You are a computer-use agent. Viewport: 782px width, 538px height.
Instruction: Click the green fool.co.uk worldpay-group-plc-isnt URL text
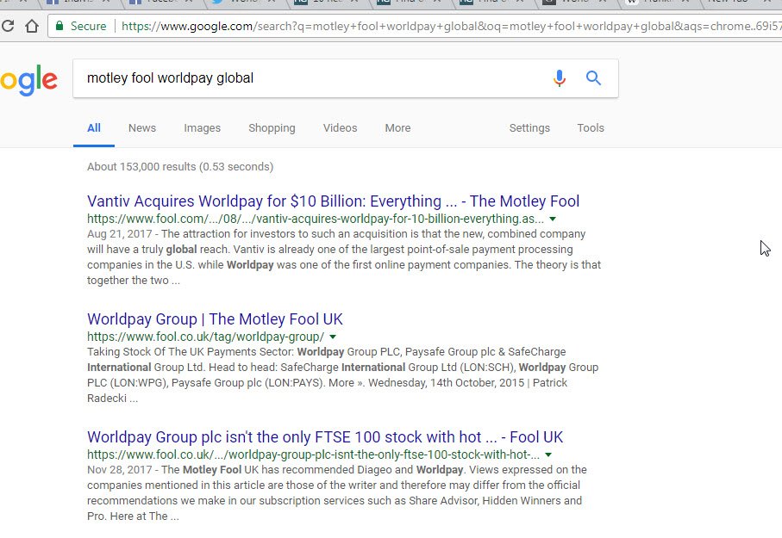click(x=313, y=455)
